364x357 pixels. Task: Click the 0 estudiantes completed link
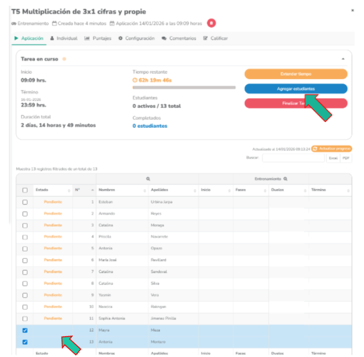(150, 126)
